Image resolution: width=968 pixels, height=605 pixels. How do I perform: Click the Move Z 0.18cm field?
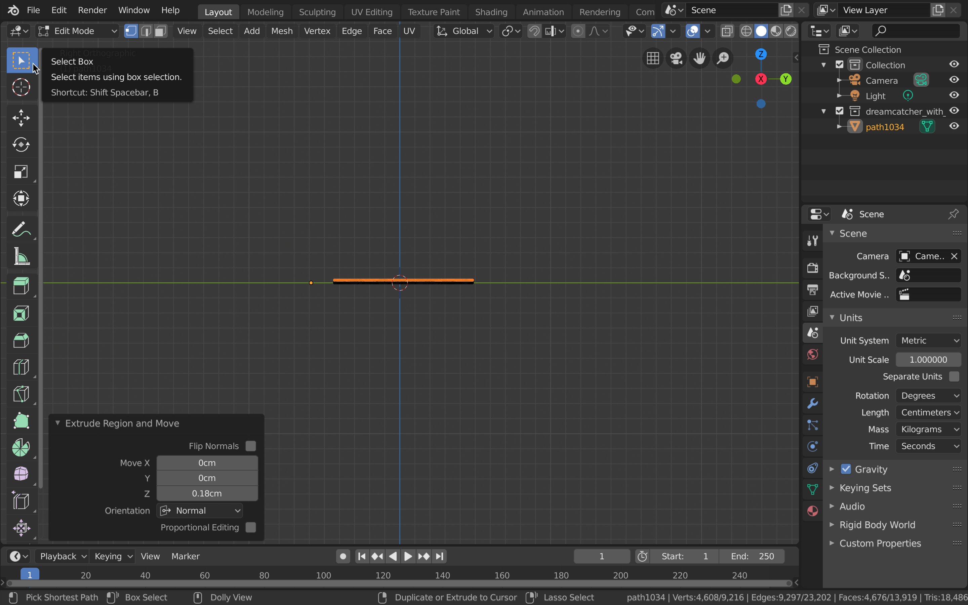pyautogui.click(x=207, y=493)
